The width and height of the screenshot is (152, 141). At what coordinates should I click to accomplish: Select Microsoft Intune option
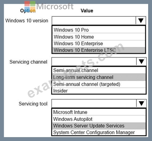99,112
